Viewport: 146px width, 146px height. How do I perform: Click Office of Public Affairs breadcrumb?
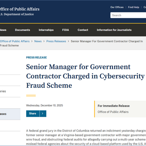[15, 41]
